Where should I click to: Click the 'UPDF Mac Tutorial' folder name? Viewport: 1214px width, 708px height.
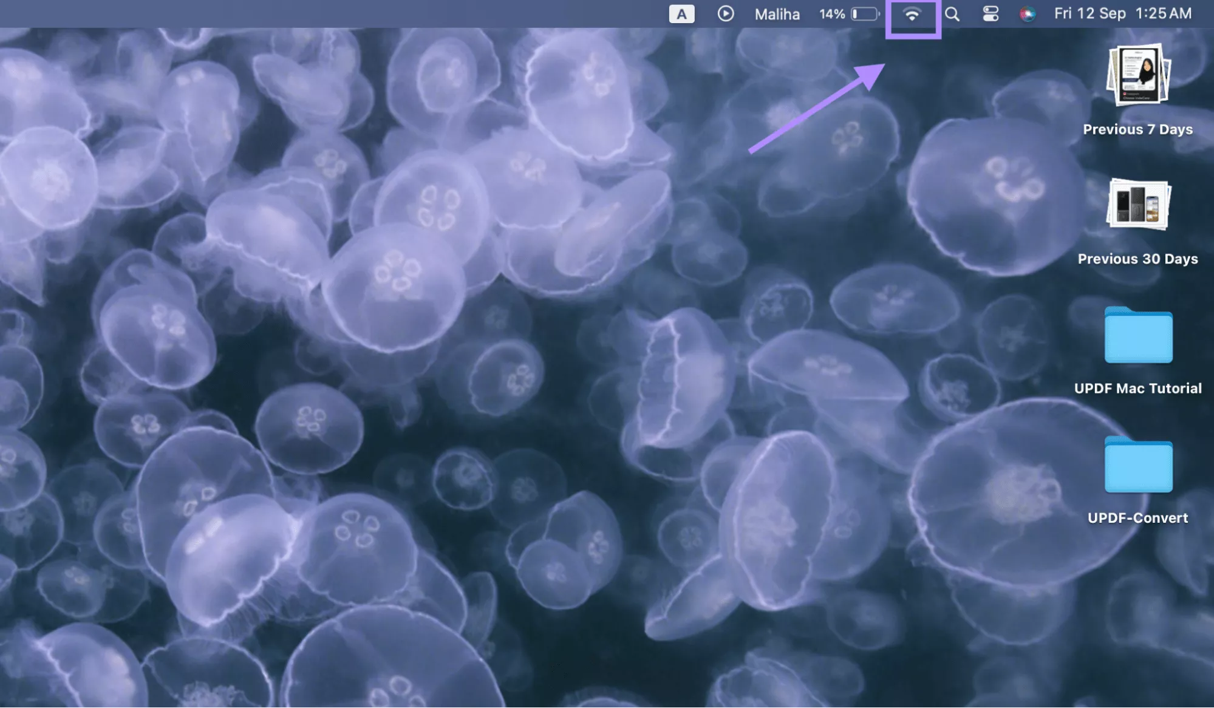pos(1137,389)
